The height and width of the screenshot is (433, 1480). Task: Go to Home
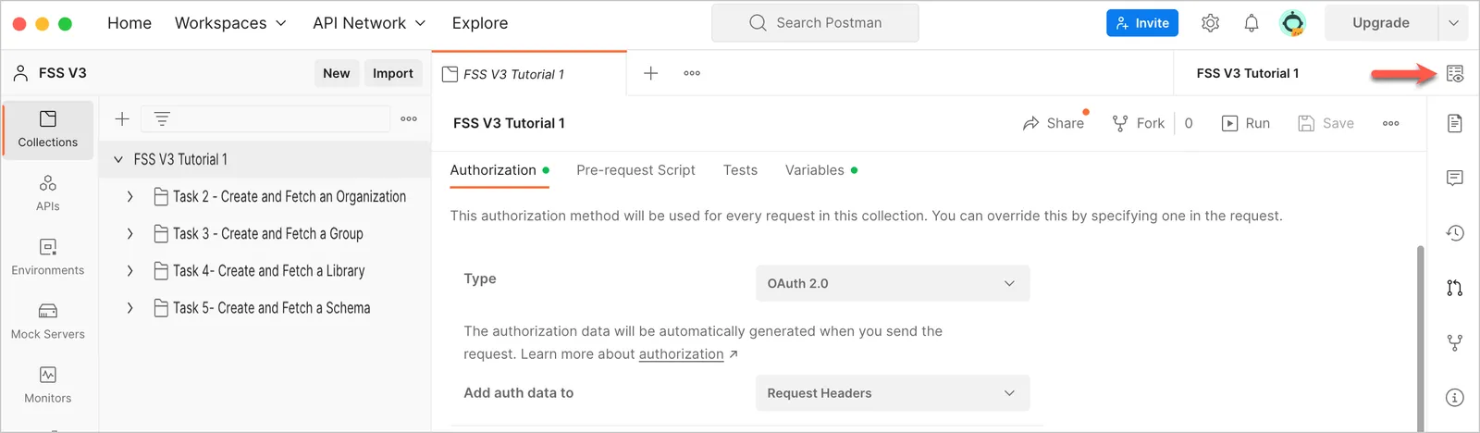pyautogui.click(x=129, y=23)
